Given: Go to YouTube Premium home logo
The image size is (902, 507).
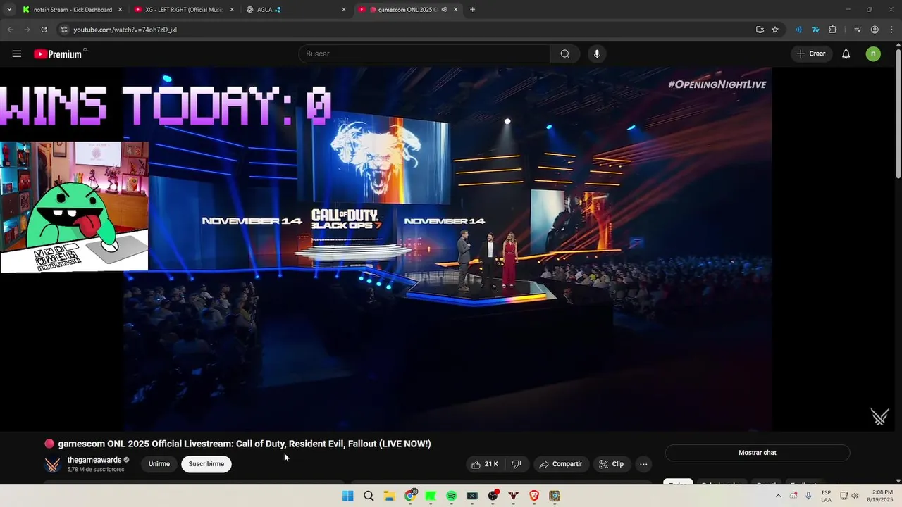Looking at the screenshot, I should 59,54.
